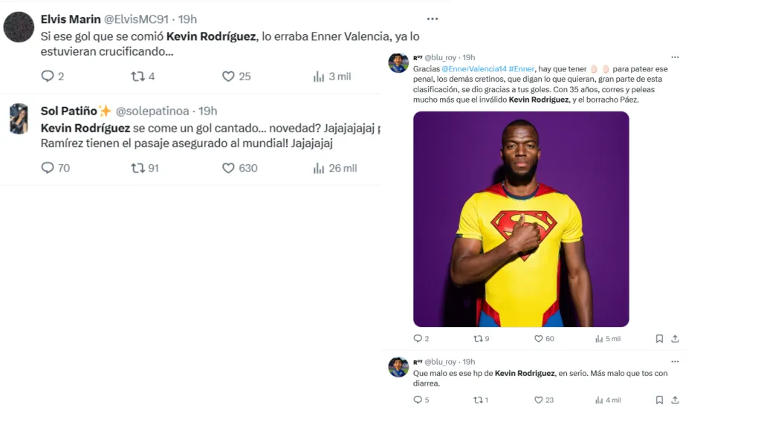Like Sol Patiño's tweet with 630 likes
This screenshot has width=761, height=428.
228,168
